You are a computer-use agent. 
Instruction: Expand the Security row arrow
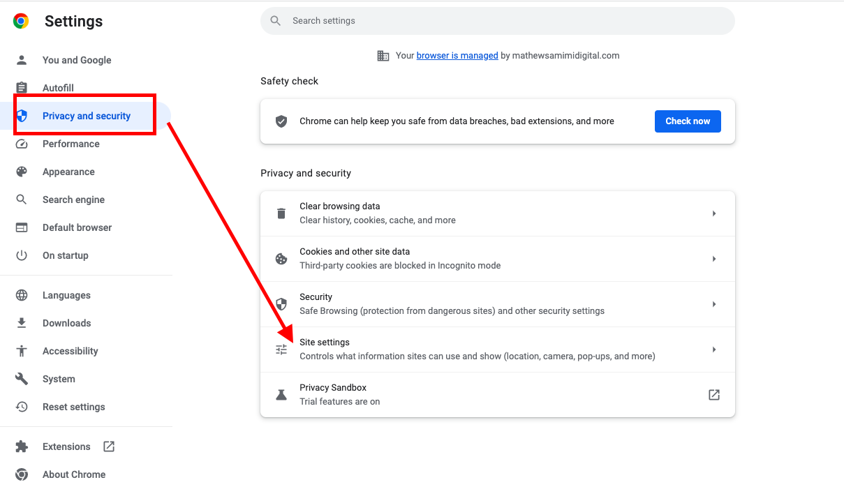(x=713, y=304)
